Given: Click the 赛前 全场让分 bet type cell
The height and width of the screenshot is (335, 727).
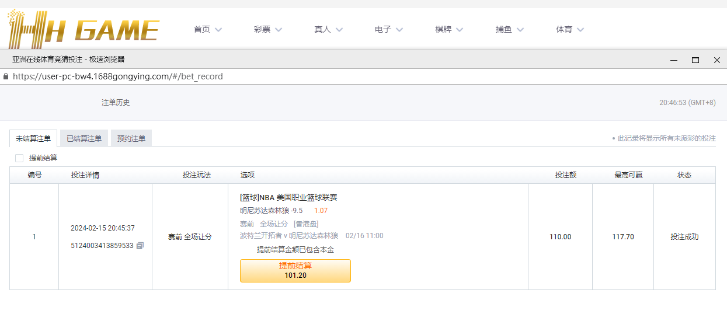Looking at the screenshot, I should [190, 237].
